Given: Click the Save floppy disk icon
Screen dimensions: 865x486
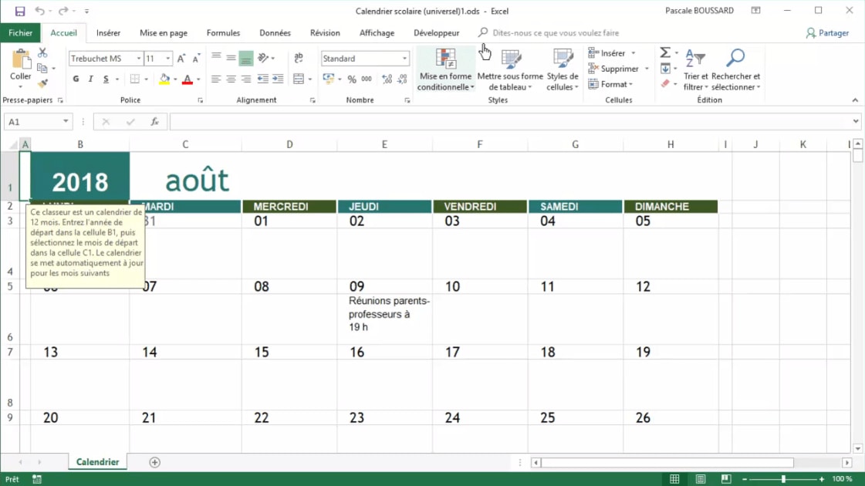Looking at the screenshot, I should [x=20, y=12].
